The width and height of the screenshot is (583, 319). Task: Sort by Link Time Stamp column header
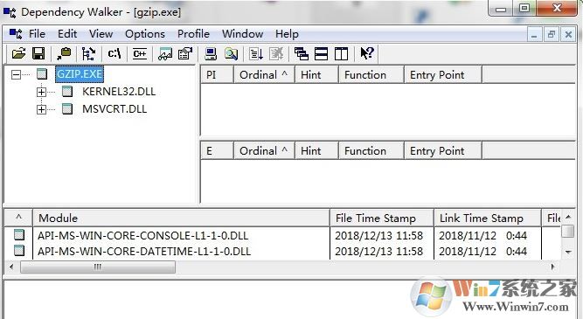(487, 218)
